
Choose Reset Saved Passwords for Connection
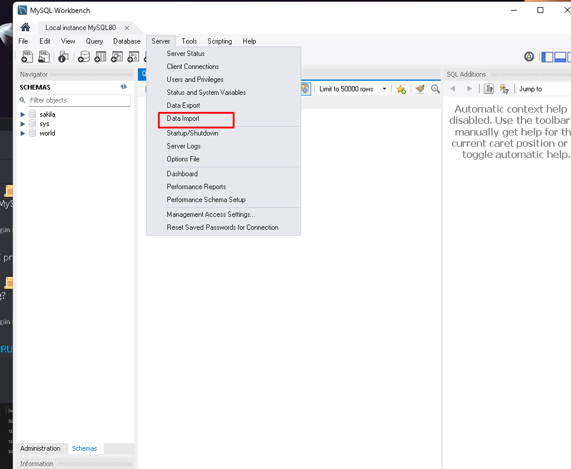coord(223,227)
